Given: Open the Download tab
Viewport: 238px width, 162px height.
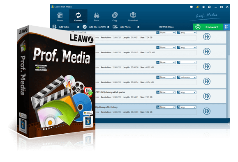Looking at the screenshot, I should click(133, 17).
